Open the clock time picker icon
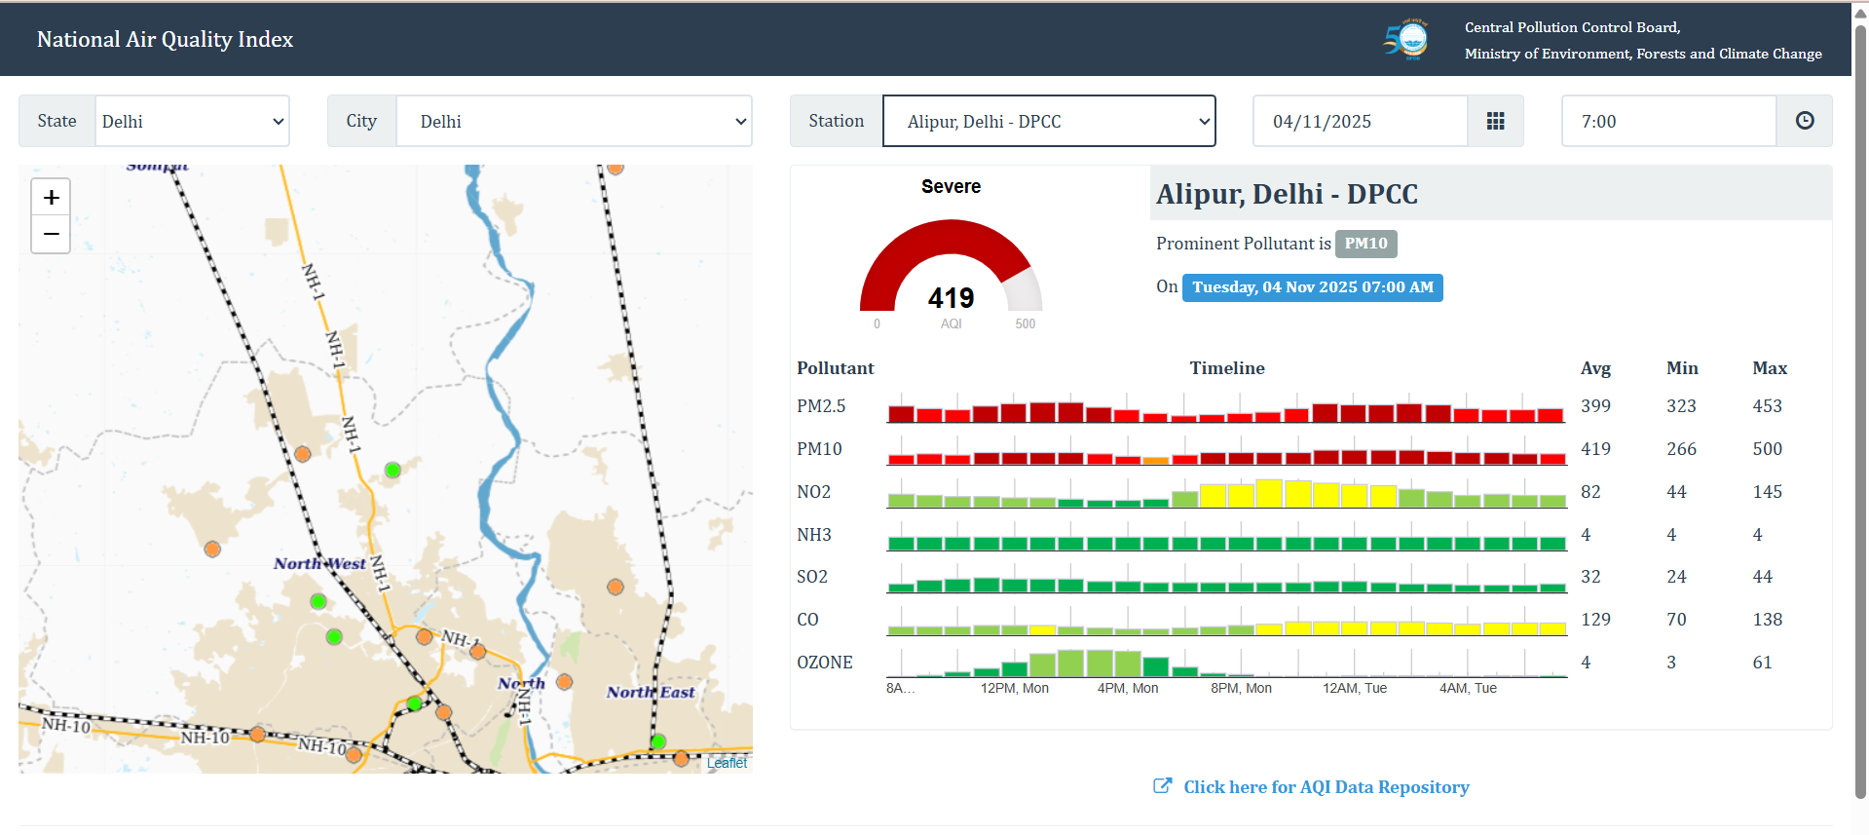The image size is (1869, 835). [1804, 121]
